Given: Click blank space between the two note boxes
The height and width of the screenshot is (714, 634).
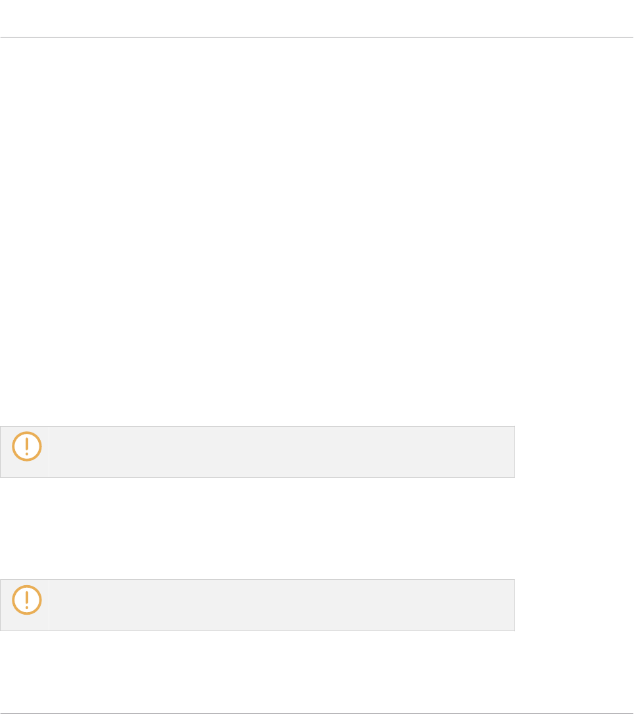Looking at the screenshot, I should 263,529.
